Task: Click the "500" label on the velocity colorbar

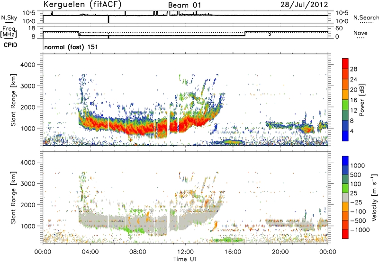Action: [x=356, y=175]
